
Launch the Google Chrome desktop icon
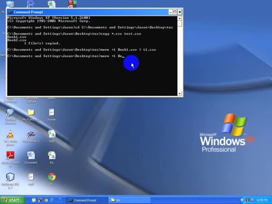(52, 177)
